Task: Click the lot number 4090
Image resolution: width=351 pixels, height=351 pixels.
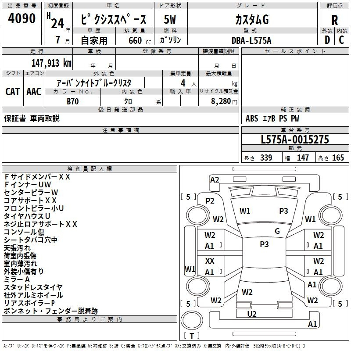Action: 21,18
